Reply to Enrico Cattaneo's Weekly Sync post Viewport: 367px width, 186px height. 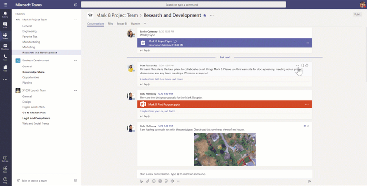pos(145,50)
